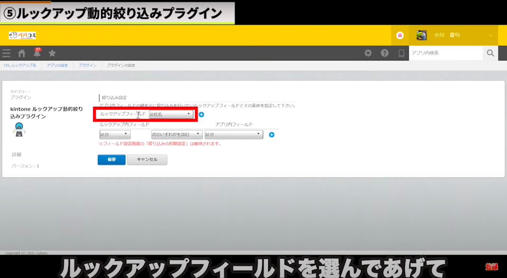Open the settings gear icon
The width and height of the screenshot is (507, 278).
point(368,53)
